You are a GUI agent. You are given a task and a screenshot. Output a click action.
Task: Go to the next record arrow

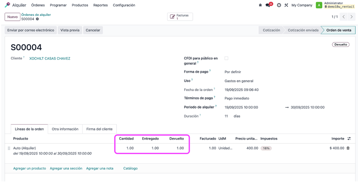tap(352, 17)
